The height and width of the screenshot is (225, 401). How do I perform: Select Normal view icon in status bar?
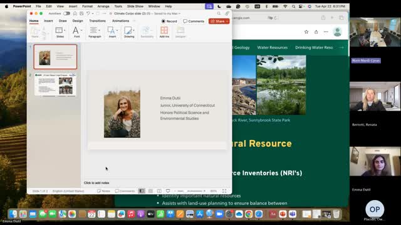pos(142,191)
